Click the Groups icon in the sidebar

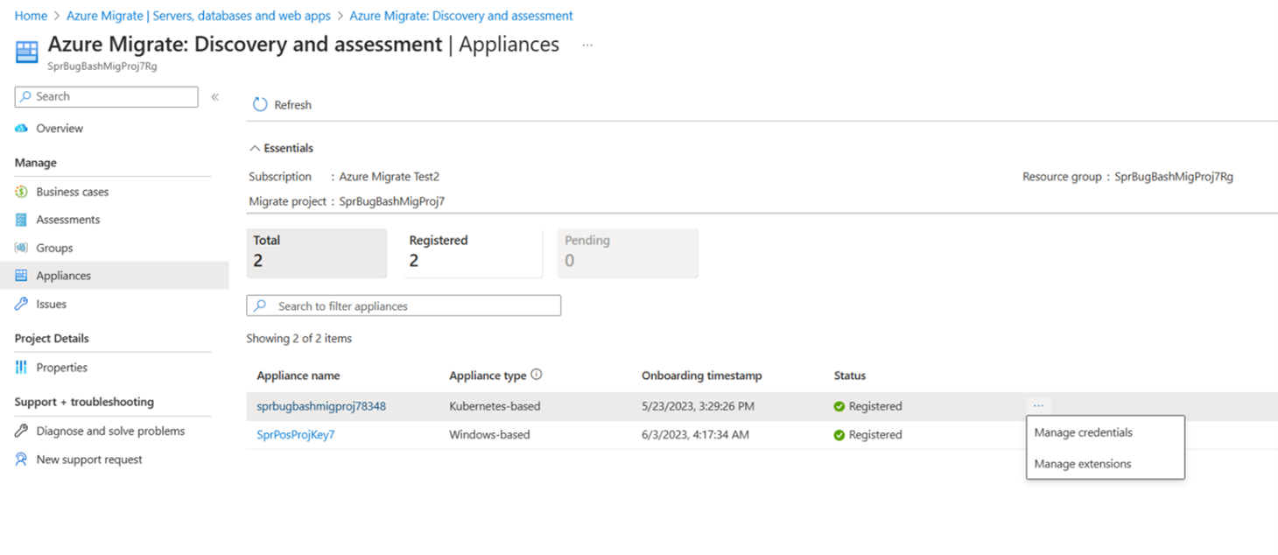[x=22, y=248]
